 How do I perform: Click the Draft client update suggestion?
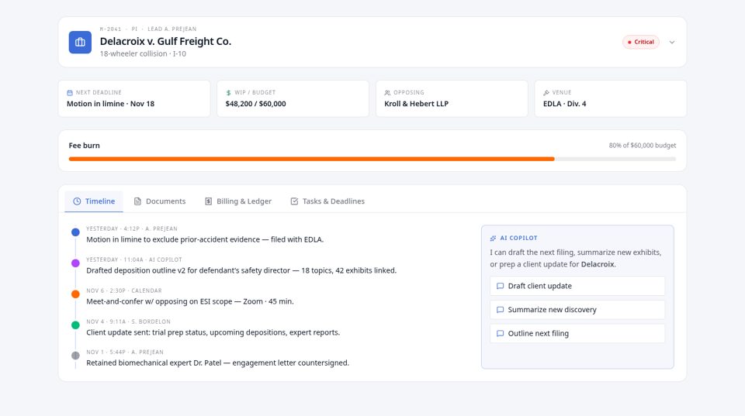click(577, 286)
